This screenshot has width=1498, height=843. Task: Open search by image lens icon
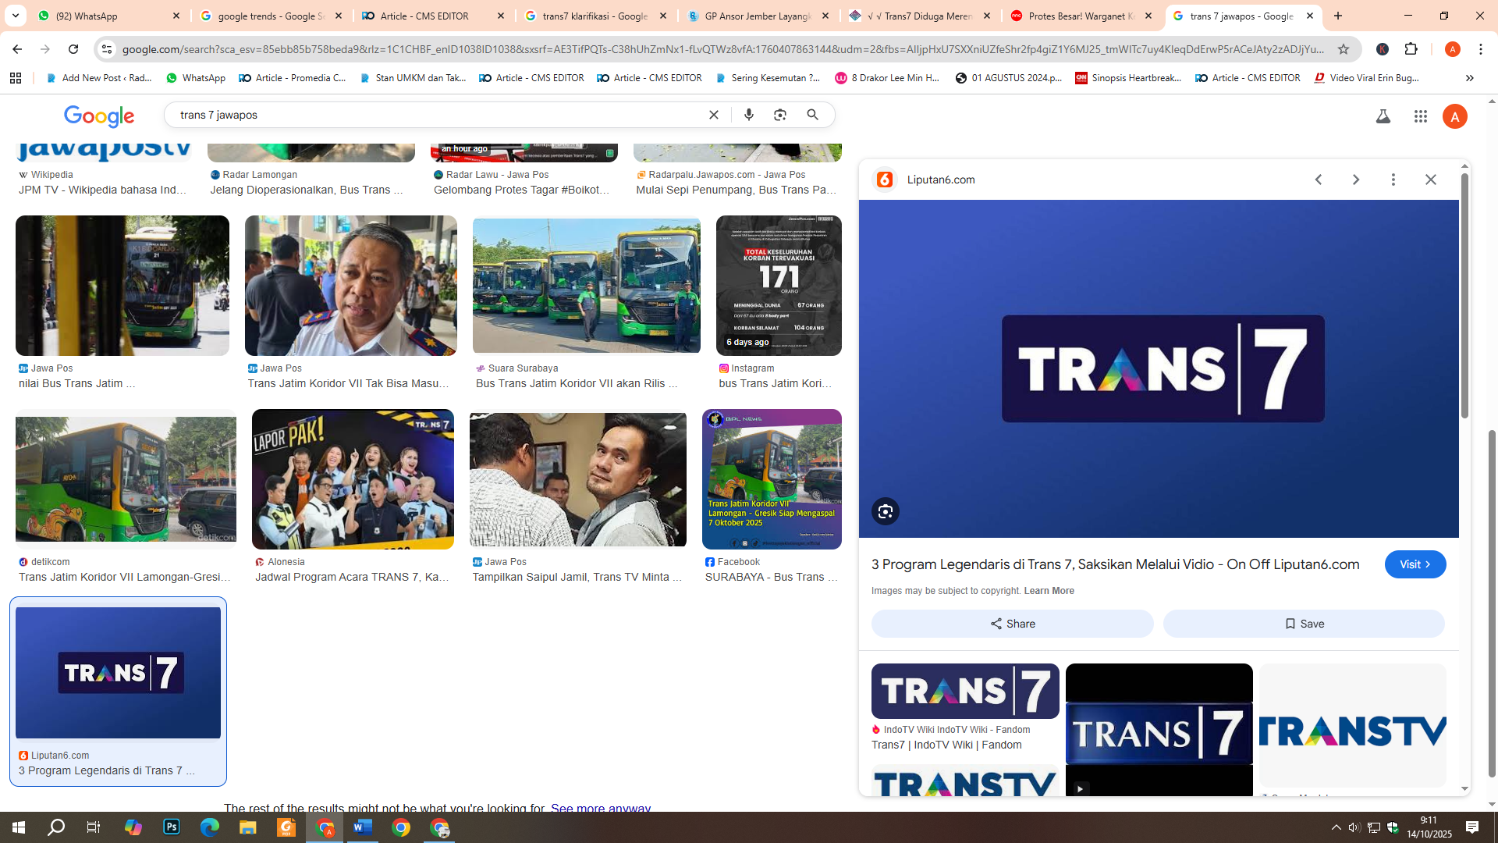pyautogui.click(x=780, y=115)
